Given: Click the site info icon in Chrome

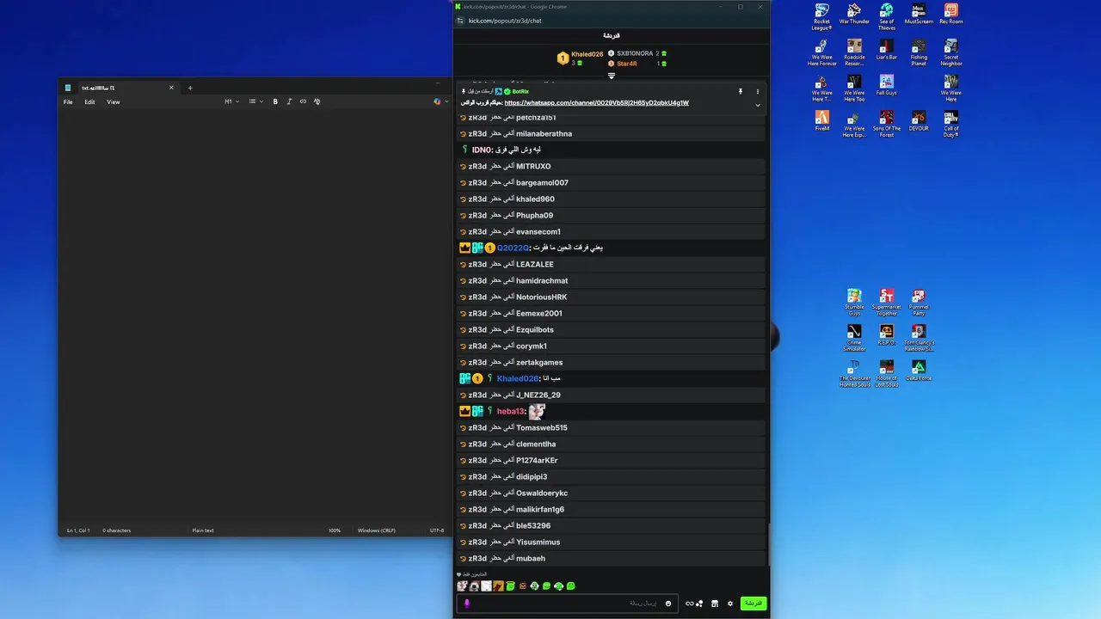Looking at the screenshot, I should point(461,21).
